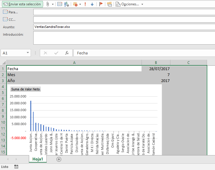Click the cell containing Año

(74, 81)
